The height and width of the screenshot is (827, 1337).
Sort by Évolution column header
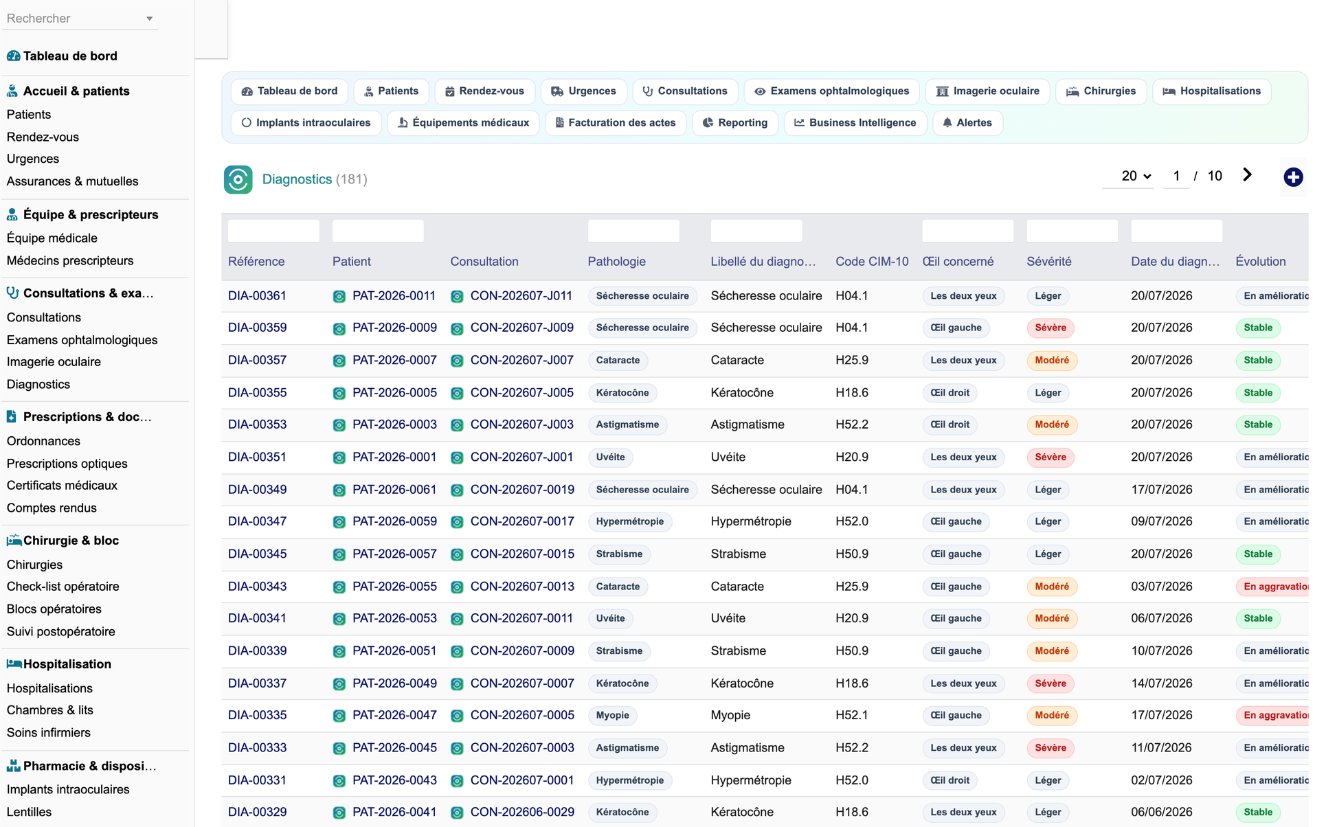pyautogui.click(x=1260, y=262)
